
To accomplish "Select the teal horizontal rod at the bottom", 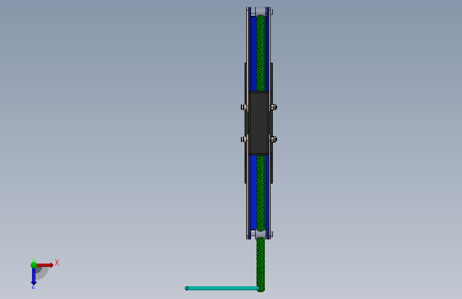I will (x=222, y=288).
